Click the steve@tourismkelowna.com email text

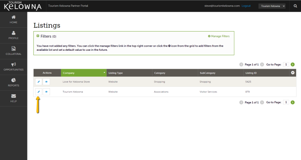pyautogui.click(x=222, y=6)
